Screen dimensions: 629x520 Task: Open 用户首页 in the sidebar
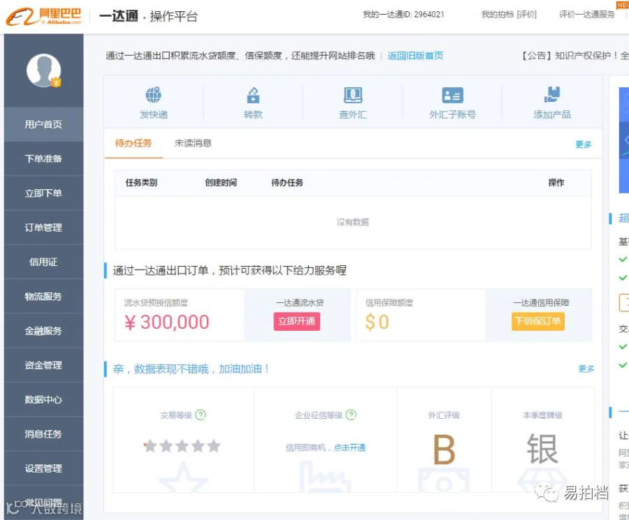(x=44, y=124)
